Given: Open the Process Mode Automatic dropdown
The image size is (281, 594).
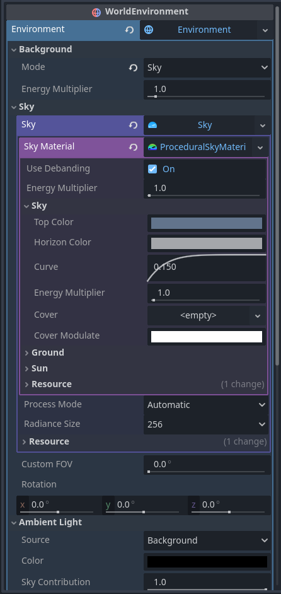Looking at the screenshot, I should 206,405.
